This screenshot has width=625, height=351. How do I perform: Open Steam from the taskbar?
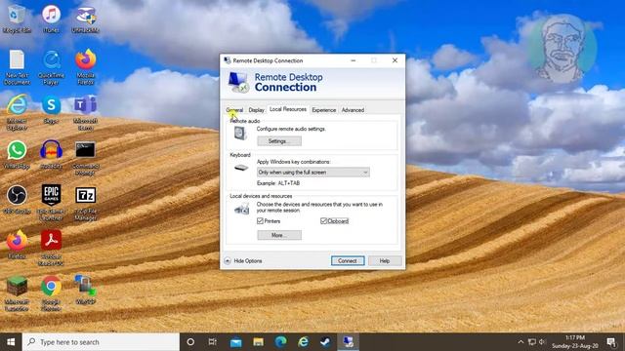[x=325, y=342]
